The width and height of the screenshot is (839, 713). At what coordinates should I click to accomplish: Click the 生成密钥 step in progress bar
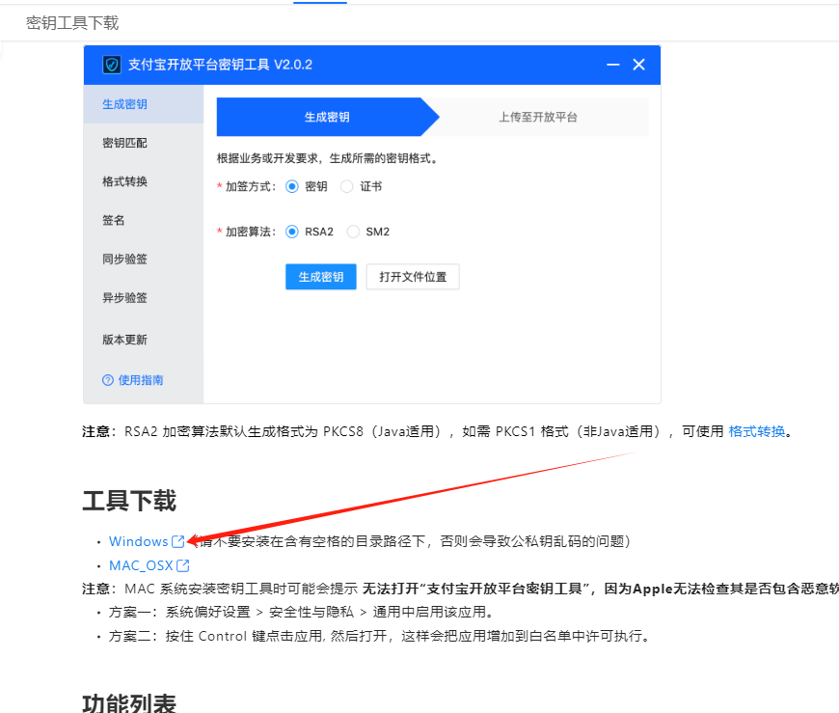pyautogui.click(x=327, y=117)
